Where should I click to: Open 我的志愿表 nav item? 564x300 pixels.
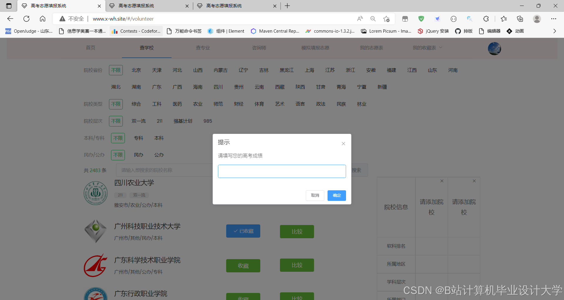(371, 48)
